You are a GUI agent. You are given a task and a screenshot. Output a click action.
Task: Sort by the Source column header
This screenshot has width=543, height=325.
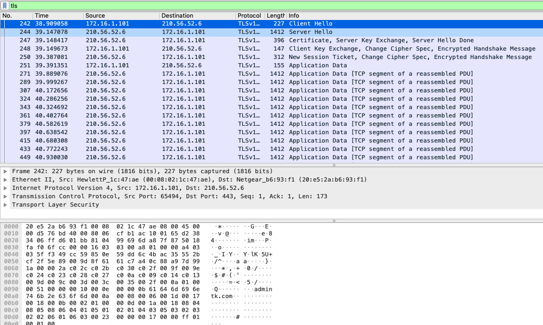coord(121,16)
